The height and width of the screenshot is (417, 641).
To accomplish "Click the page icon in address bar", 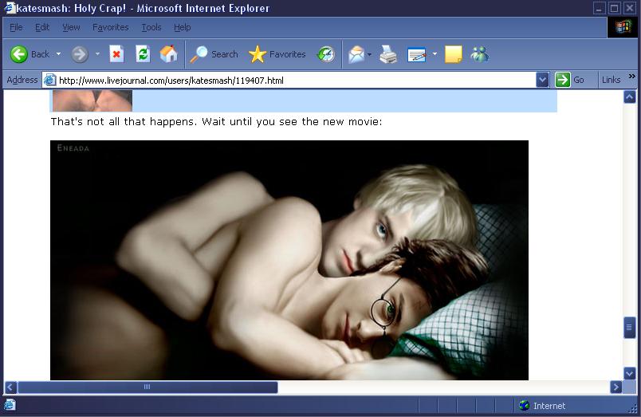I will [x=49, y=80].
